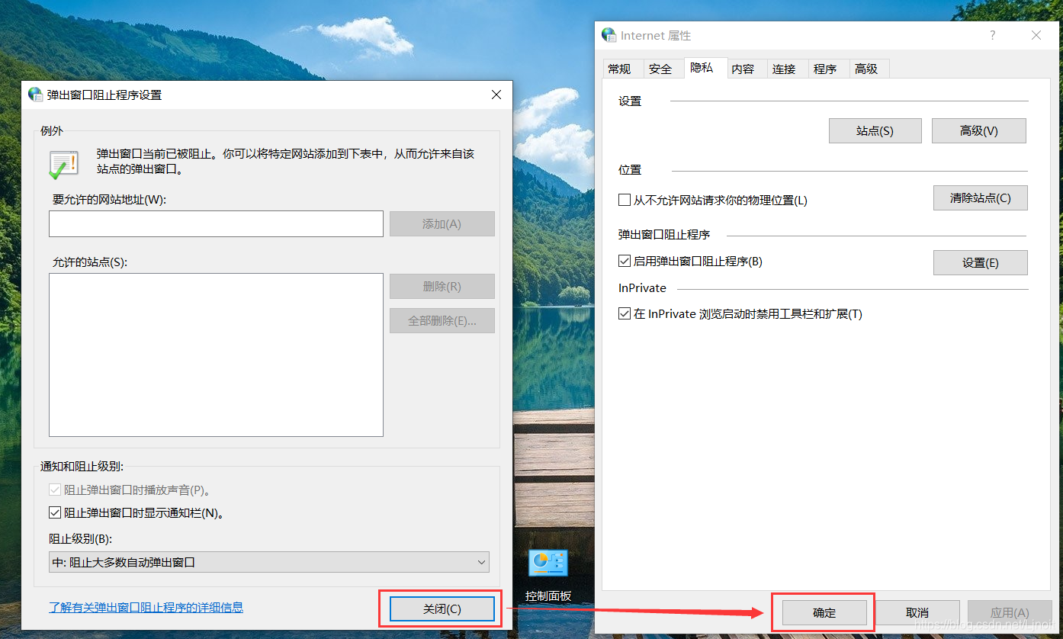The width and height of the screenshot is (1063, 639).
Task: Open the 控制面板 desktop icon
Action: (548, 576)
